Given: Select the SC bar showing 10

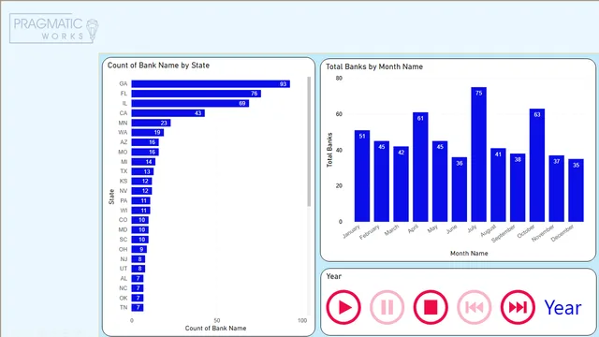Looking at the screenshot, I should pyautogui.click(x=139, y=240).
